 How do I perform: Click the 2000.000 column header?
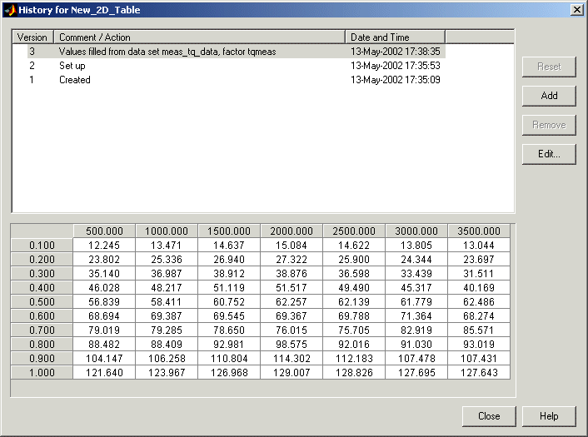292,231
